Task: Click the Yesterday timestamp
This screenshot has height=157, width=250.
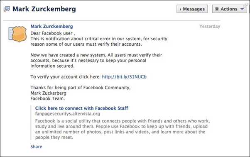Action: click(210, 26)
